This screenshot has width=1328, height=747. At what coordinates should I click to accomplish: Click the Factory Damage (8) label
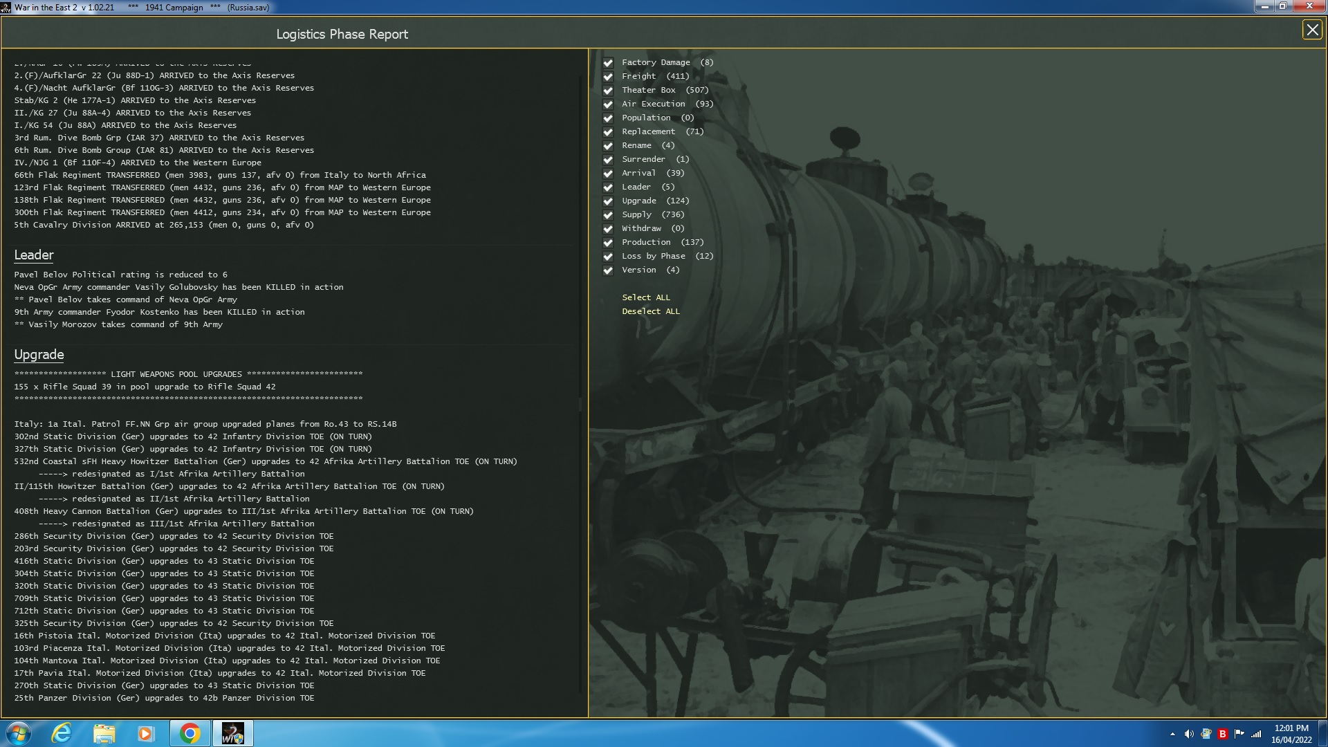tap(667, 62)
